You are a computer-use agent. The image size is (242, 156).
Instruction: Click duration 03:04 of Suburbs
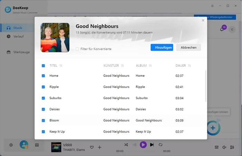179,98
